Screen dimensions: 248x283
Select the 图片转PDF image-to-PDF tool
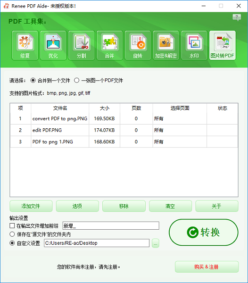(223, 45)
